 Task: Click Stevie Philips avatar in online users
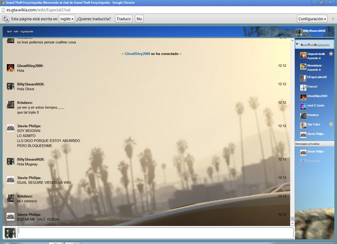[303, 135]
